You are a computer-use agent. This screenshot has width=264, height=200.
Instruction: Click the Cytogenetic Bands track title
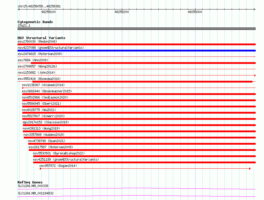(x=35, y=22)
